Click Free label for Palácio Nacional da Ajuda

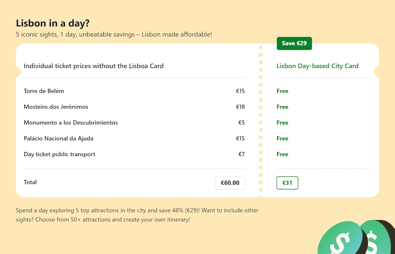[282, 138]
